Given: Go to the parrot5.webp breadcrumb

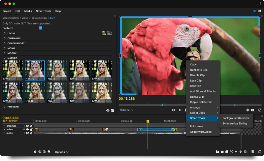Looking at the screenshot, I should (x=39, y=18).
